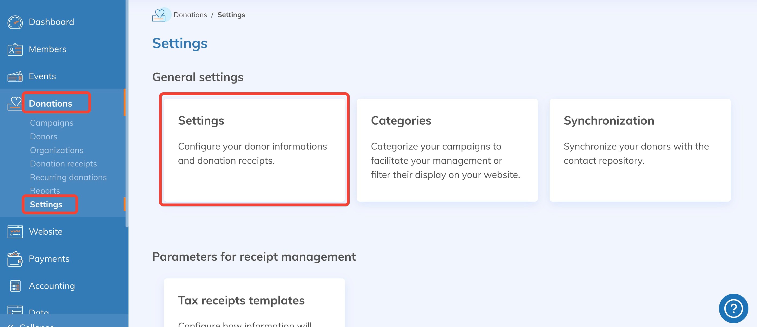757x327 pixels.
Task: Go to Organizations in sidebar
Action: point(56,150)
